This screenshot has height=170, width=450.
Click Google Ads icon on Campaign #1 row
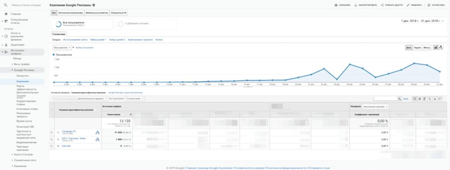tap(98, 132)
